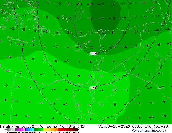Click the dark maroon right arrow of color scale
Viewport: 172px width, 133px height.
[78, 129]
